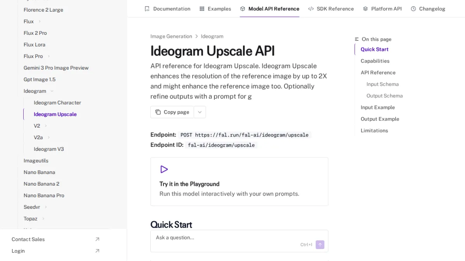
Task: Open the Documentation tab
Action: pyautogui.click(x=167, y=9)
